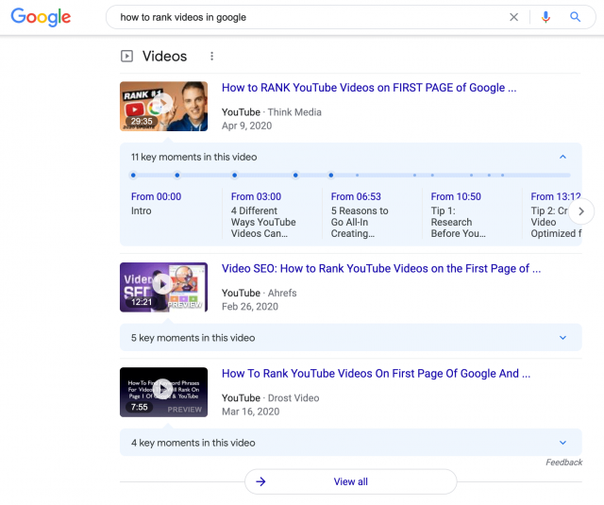This screenshot has height=505, width=604.
Task: Click the Feedback link
Action: coord(563,463)
